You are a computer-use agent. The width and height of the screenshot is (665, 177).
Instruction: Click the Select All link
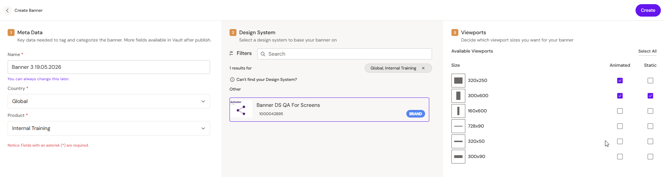[647, 51]
